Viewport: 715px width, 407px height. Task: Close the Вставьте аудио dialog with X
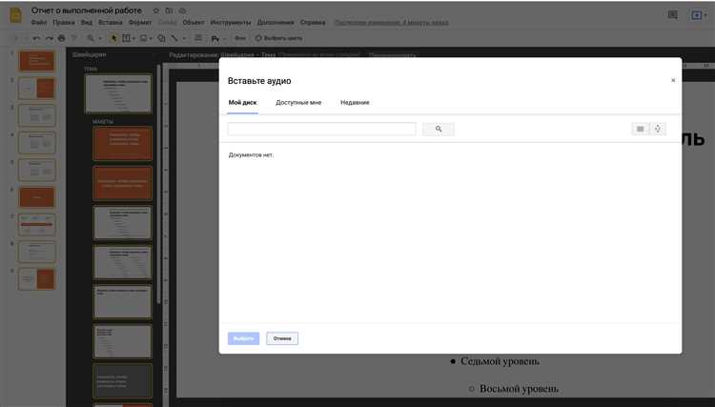673,80
